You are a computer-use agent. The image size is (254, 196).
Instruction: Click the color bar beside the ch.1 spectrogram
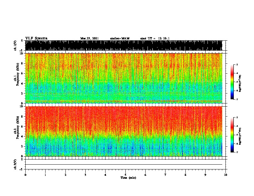coord(232,82)
